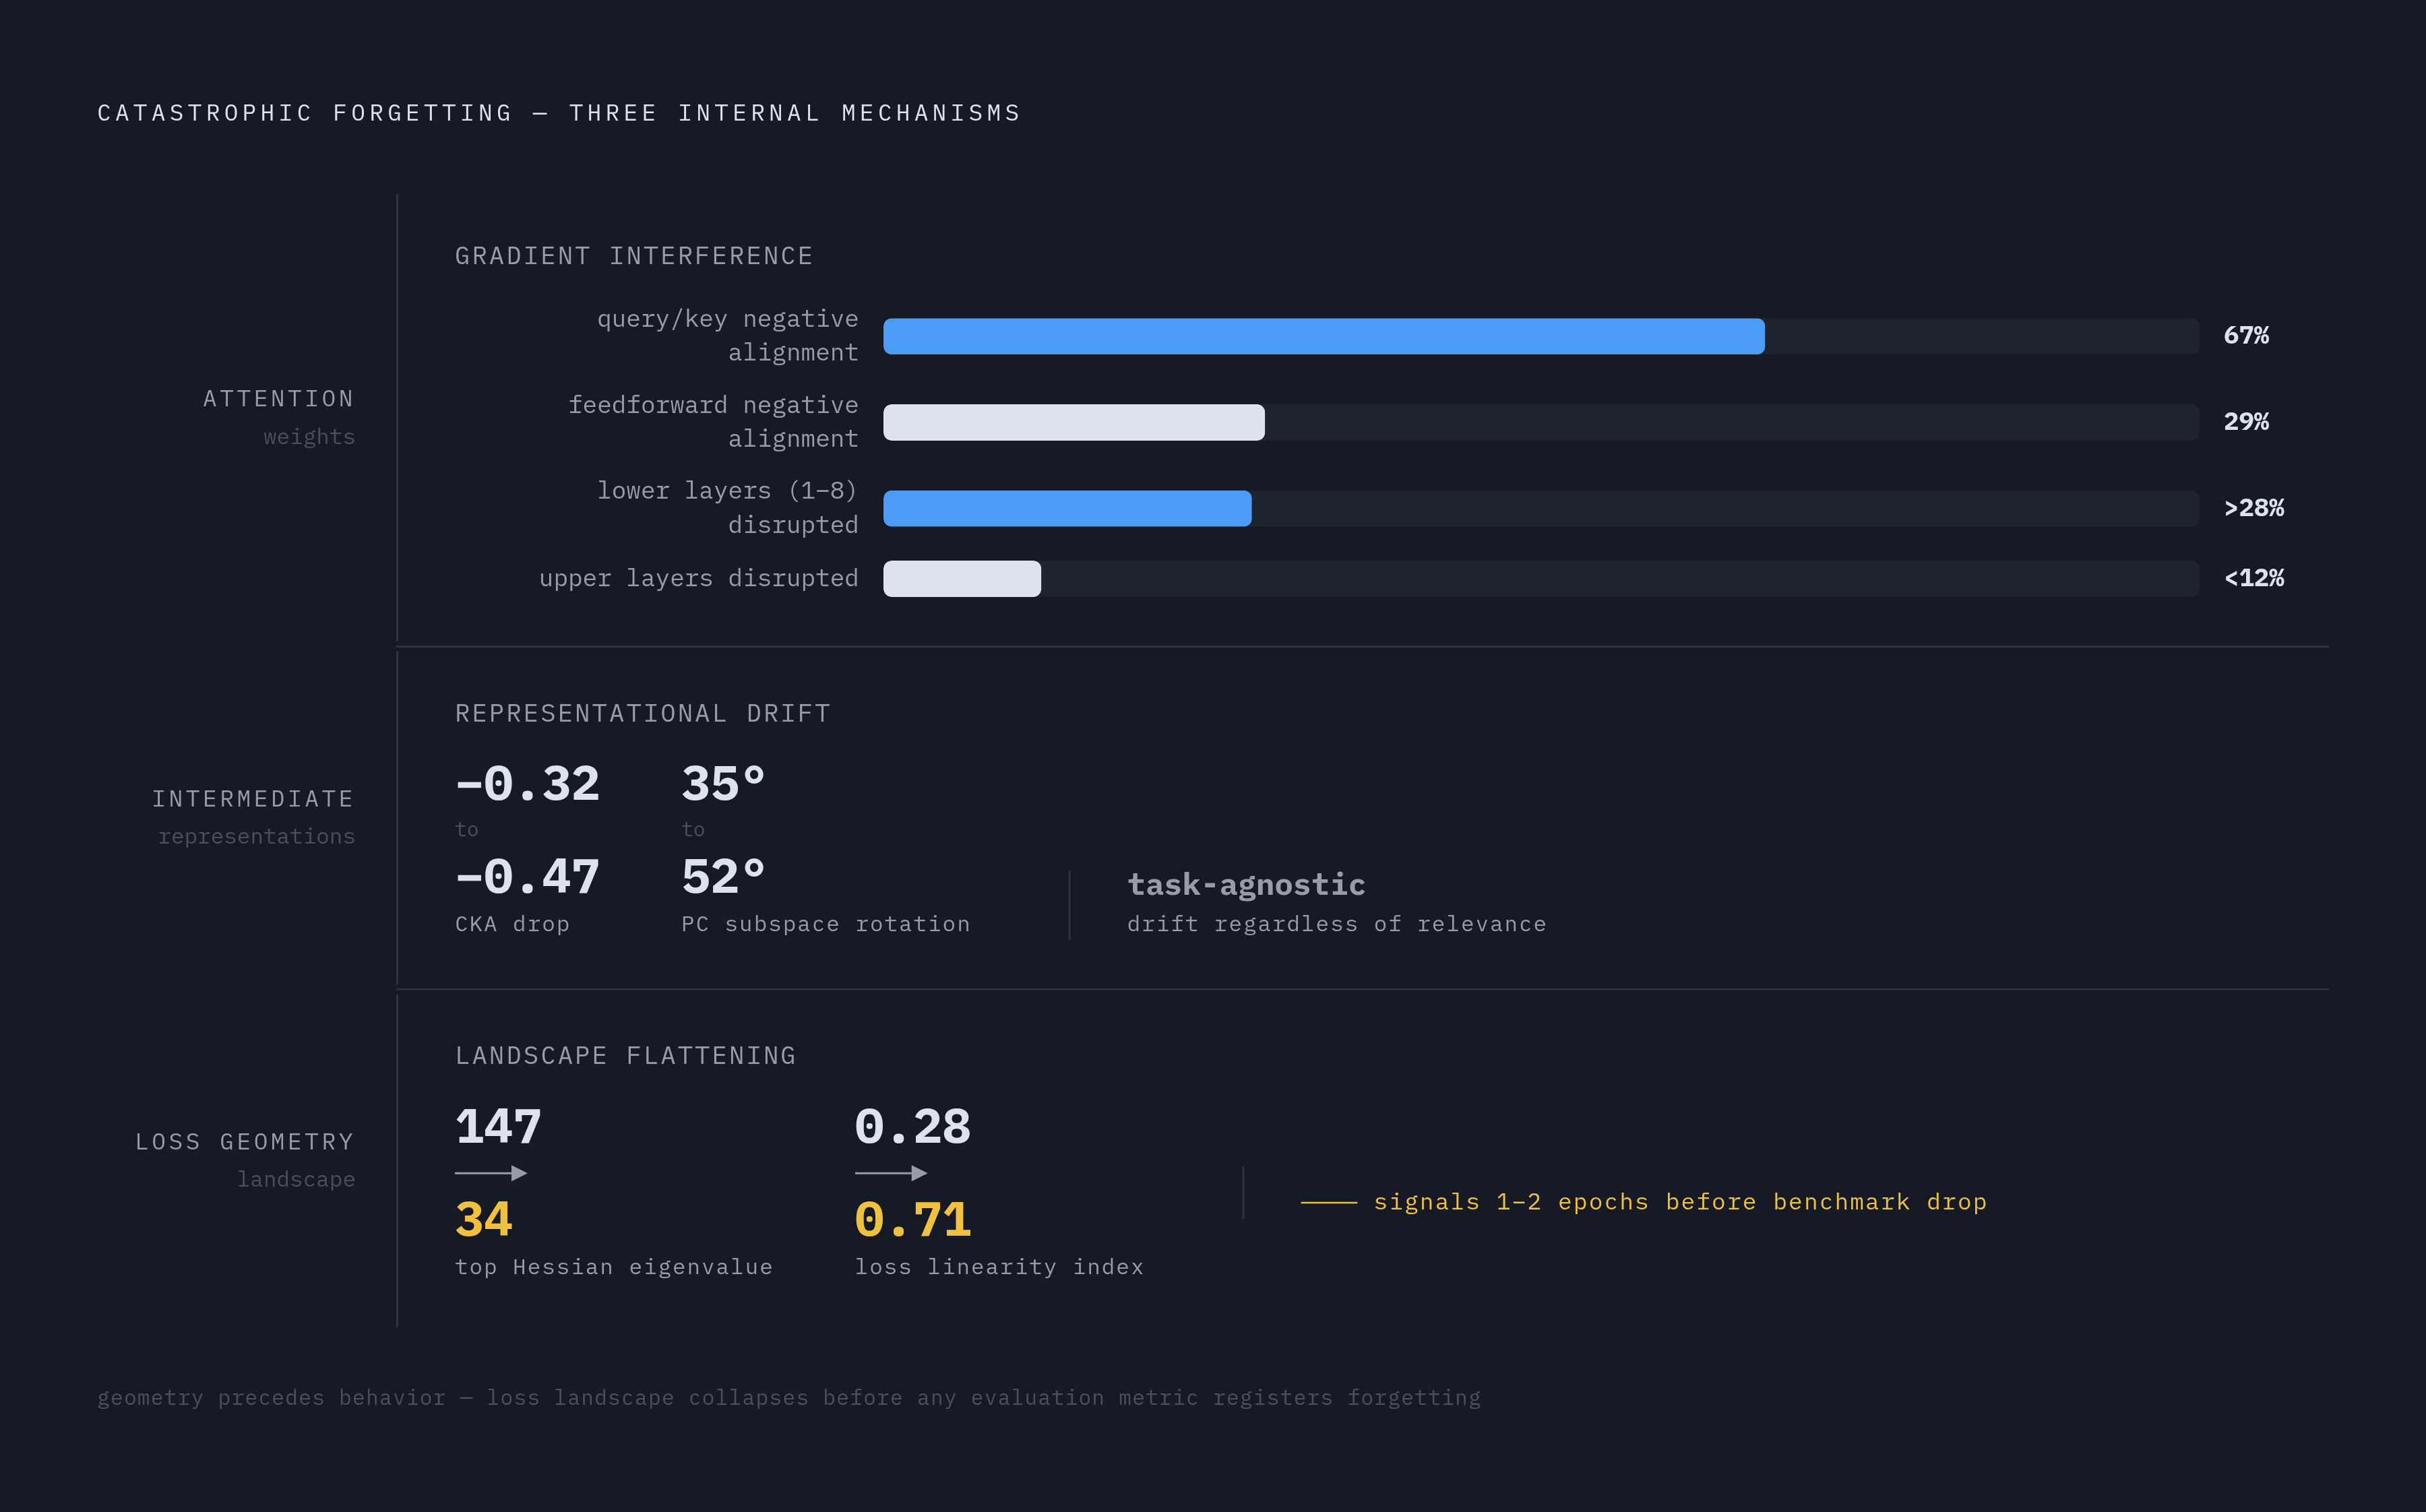Click the 'PC subspace rotation' label
This screenshot has height=1512, width=2426.
[x=826, y=924]
